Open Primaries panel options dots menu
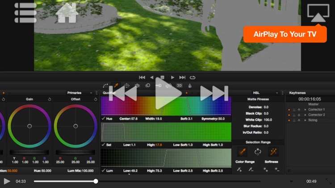335x188 pixels. 96,93
